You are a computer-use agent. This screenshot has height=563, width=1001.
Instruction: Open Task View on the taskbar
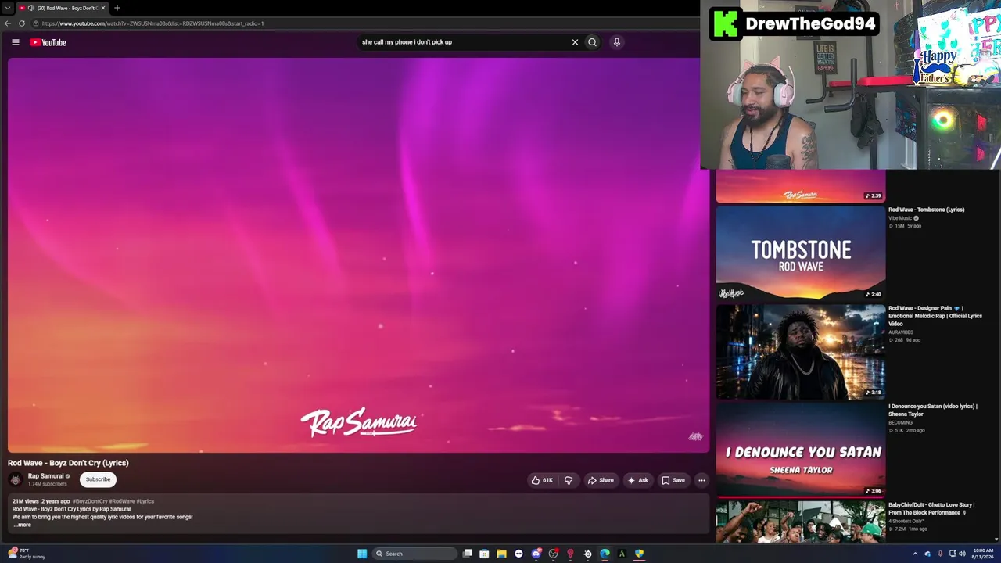tap(468, 554)
